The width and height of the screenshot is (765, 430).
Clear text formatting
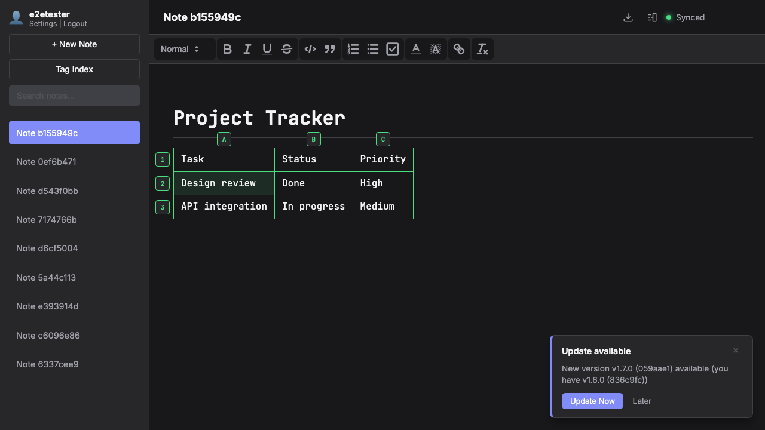coord(482,49)
